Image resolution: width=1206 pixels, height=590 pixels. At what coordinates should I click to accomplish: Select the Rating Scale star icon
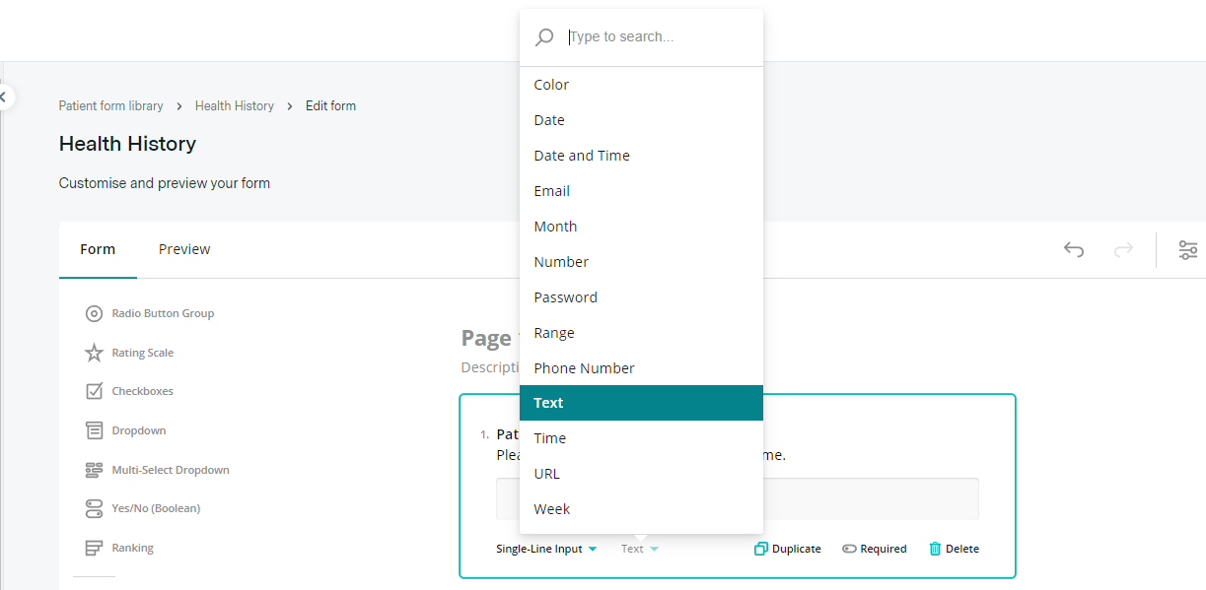[x=95, y=353]
